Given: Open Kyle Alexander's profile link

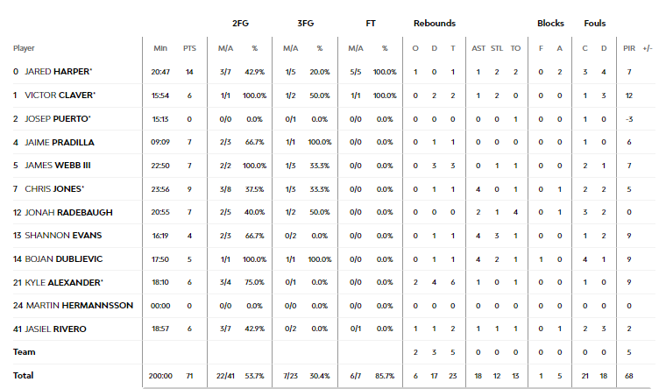Looking at the screenshot, I should click(64, 283).
